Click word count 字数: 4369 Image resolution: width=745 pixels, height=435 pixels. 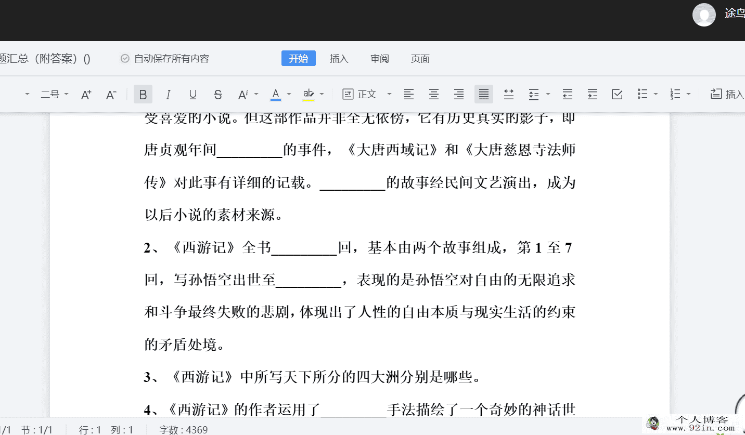[184, 430]
